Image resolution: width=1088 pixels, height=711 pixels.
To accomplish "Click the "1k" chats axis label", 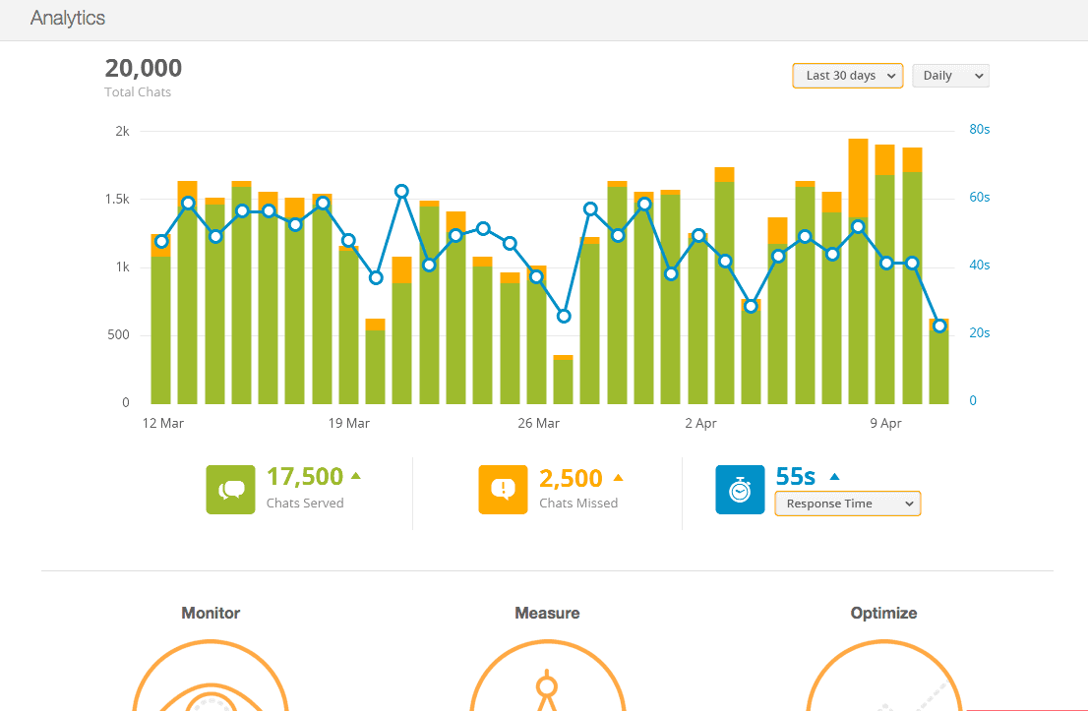I will click(122, 267).
